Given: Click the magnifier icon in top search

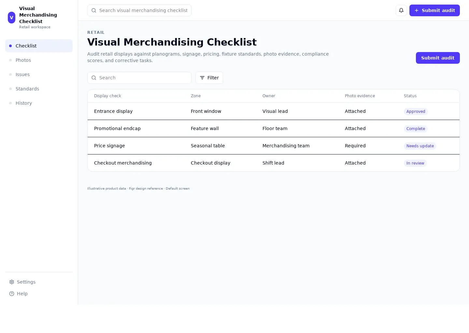Looking at the screenshot, I should 94,10.
